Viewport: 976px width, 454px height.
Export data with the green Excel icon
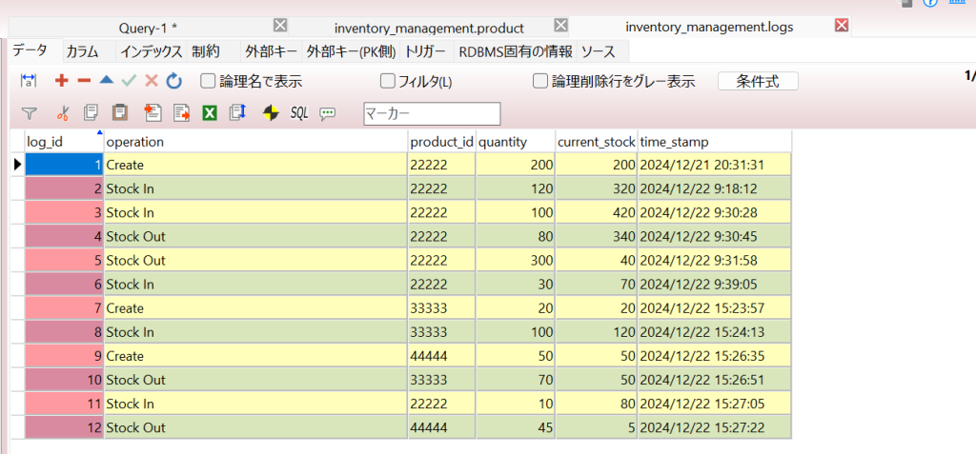[210, 113]
